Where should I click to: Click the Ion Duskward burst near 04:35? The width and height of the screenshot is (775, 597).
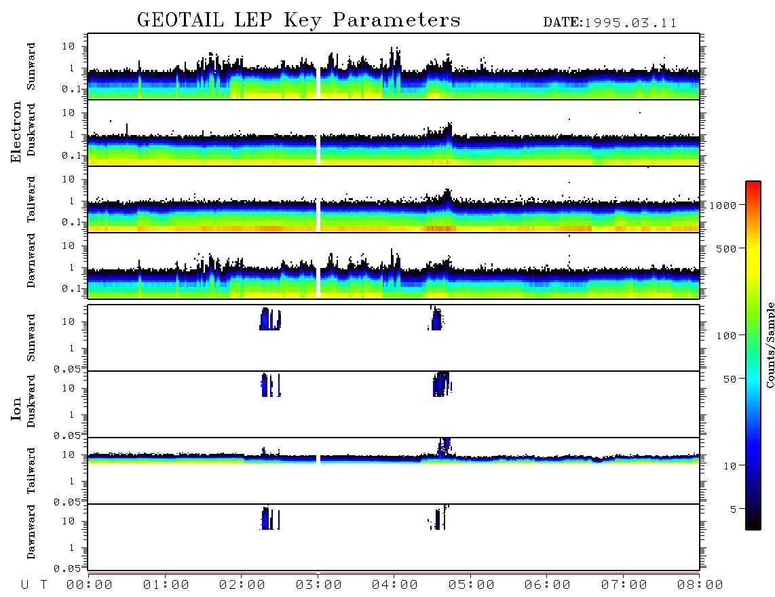click(x=442, y=384)
